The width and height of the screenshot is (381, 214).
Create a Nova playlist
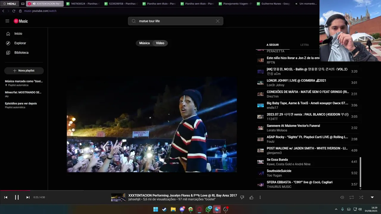24,71
